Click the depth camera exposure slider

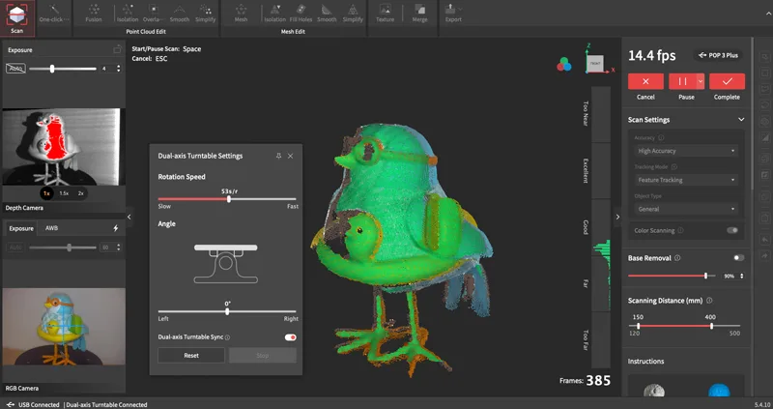coord(63,69)
